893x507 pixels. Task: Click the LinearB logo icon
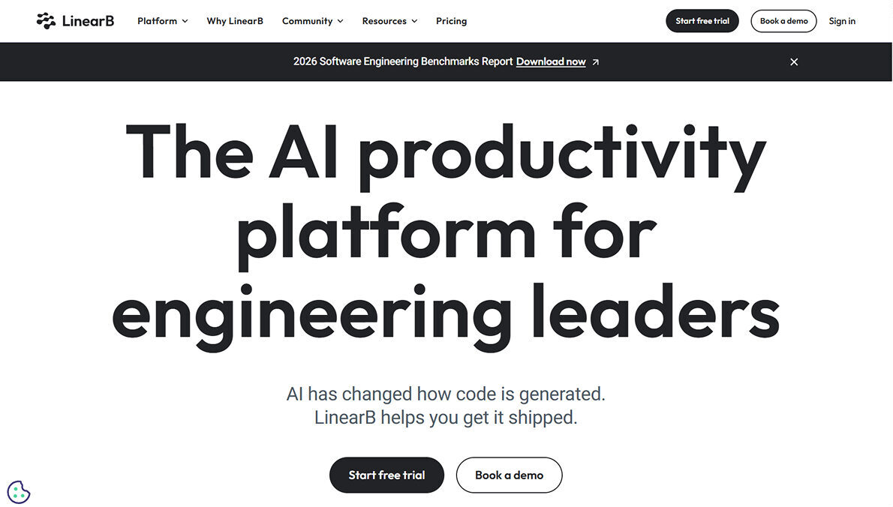pyautogui.click(x=46, y=21)
